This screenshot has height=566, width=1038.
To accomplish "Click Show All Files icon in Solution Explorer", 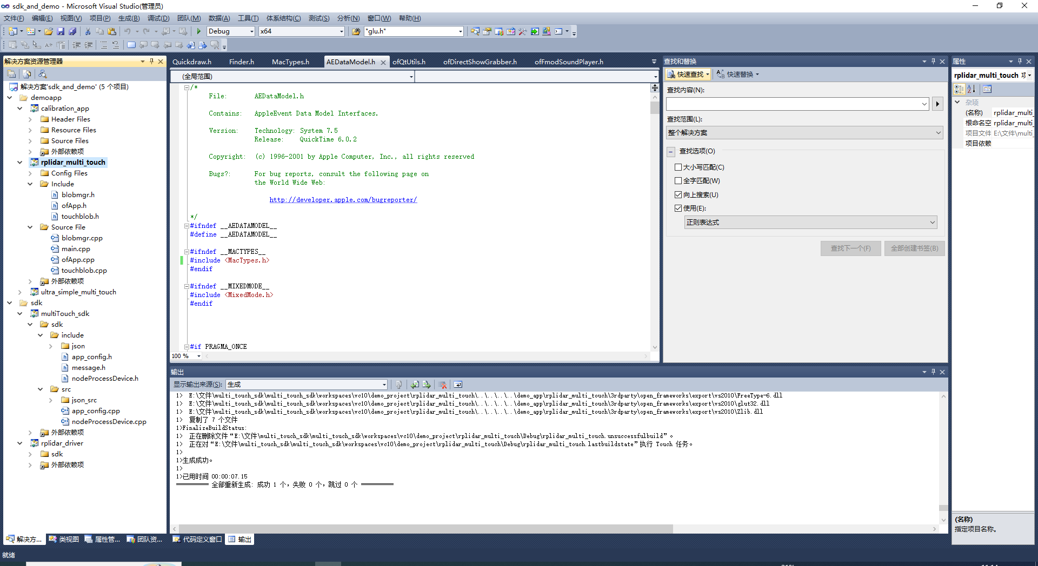I will [27, 74].
